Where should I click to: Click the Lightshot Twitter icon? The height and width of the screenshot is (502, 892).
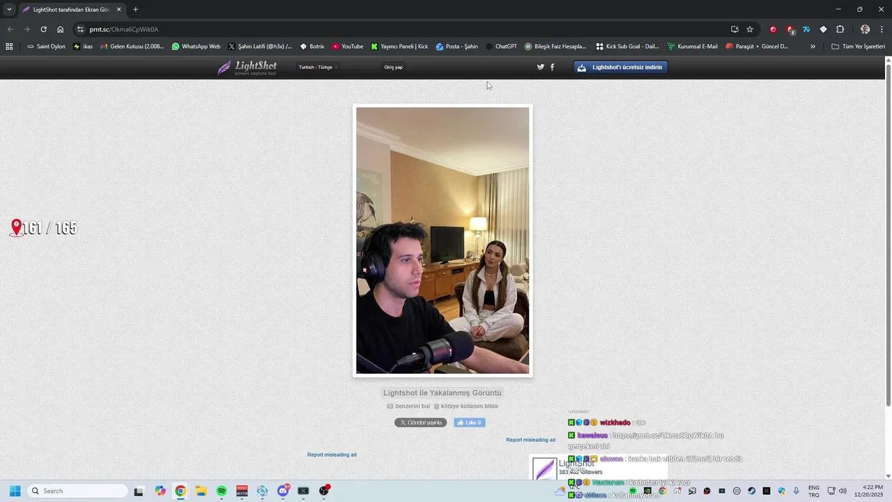(540, 67)
